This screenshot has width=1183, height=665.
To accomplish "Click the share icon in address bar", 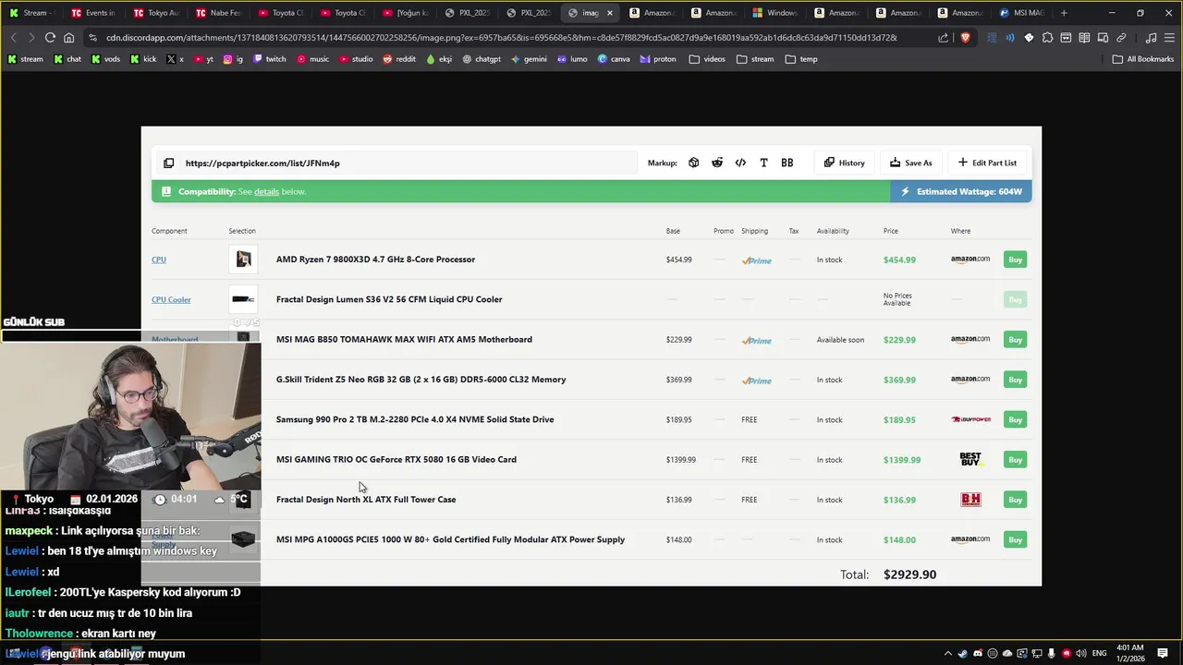I will [943, 38].
